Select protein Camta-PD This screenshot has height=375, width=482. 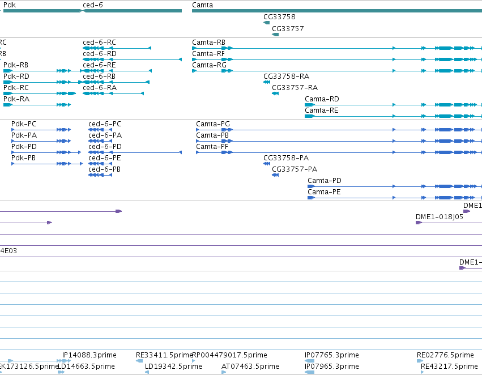coord(395,186)
